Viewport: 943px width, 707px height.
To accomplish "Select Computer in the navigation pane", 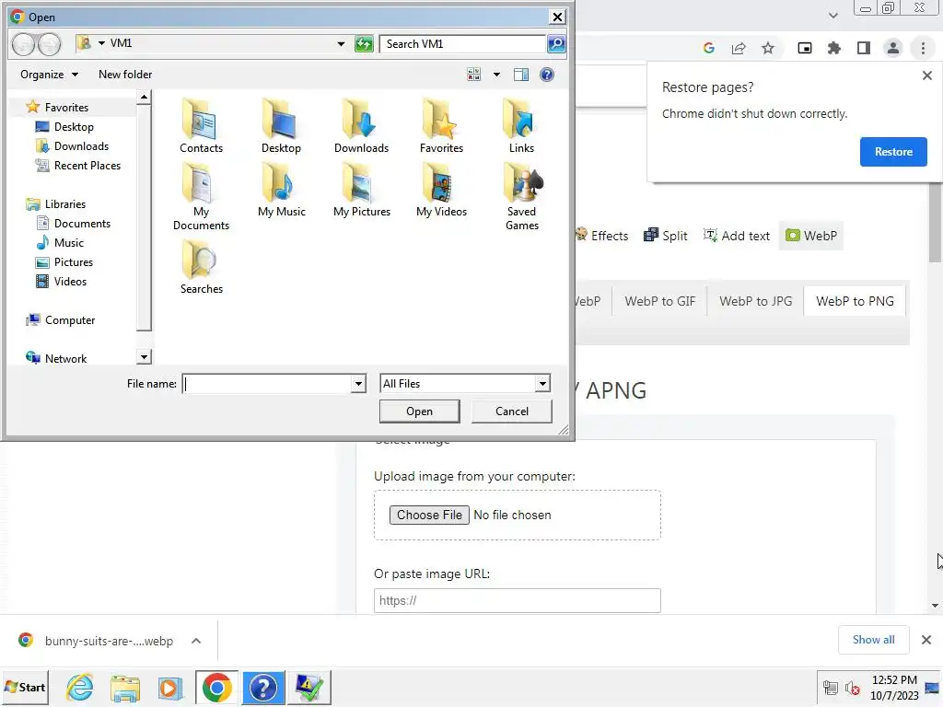I will [x=61, y=319].
